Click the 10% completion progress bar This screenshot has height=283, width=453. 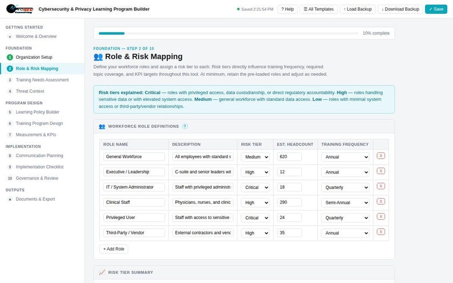click(x=230, y=33)
